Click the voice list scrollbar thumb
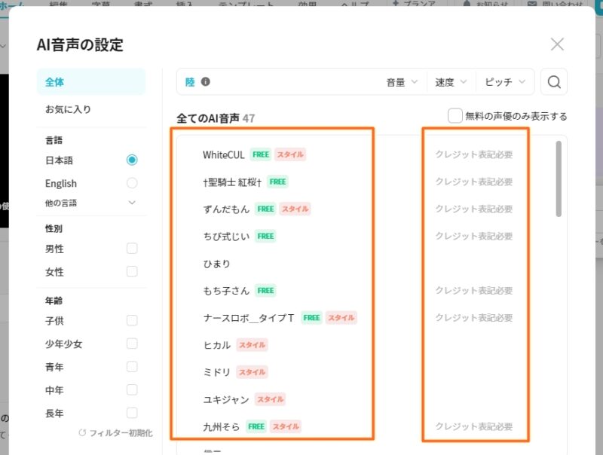The height and width of the screenshot is (455, 603). [559, 179]
